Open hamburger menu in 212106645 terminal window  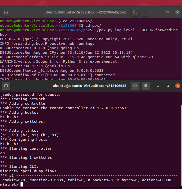point(146,86)
